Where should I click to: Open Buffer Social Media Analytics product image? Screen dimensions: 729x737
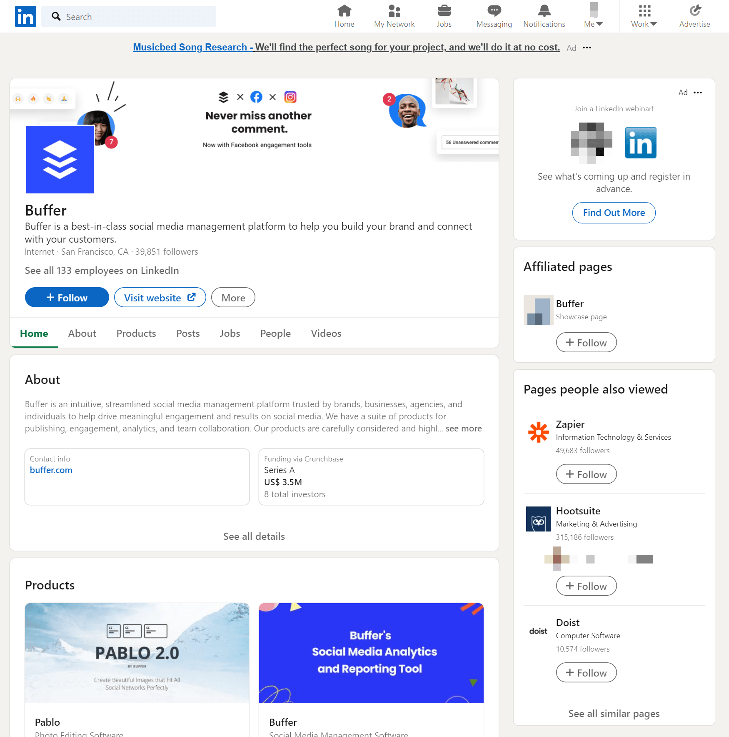tap(371, 653)
